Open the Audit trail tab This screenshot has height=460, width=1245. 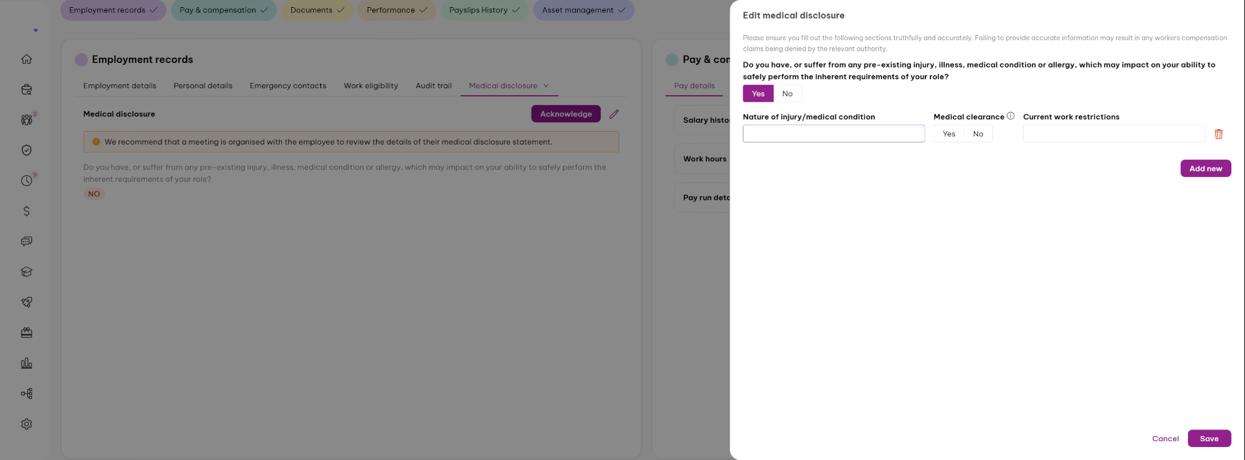tap(433, 86)
